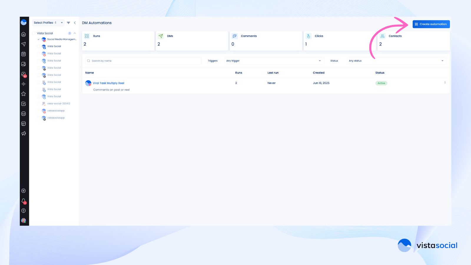Click the Triggers filter label
Image resolution: width=471 pixels, height=265 pixels.
(x=213, y=61)
